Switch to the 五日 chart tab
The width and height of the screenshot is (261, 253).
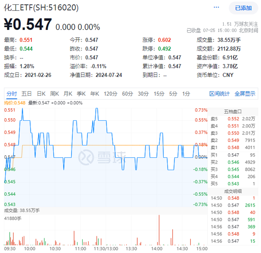pos(27,94)
